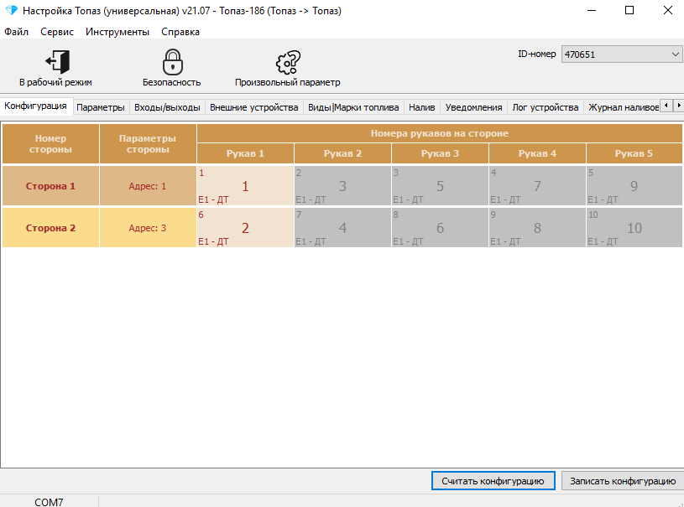Image resolution: width=684 pixels, height=507 pixels.
Task: Select hose cell 9 on Сторона 1
Action: coord(634,186)
